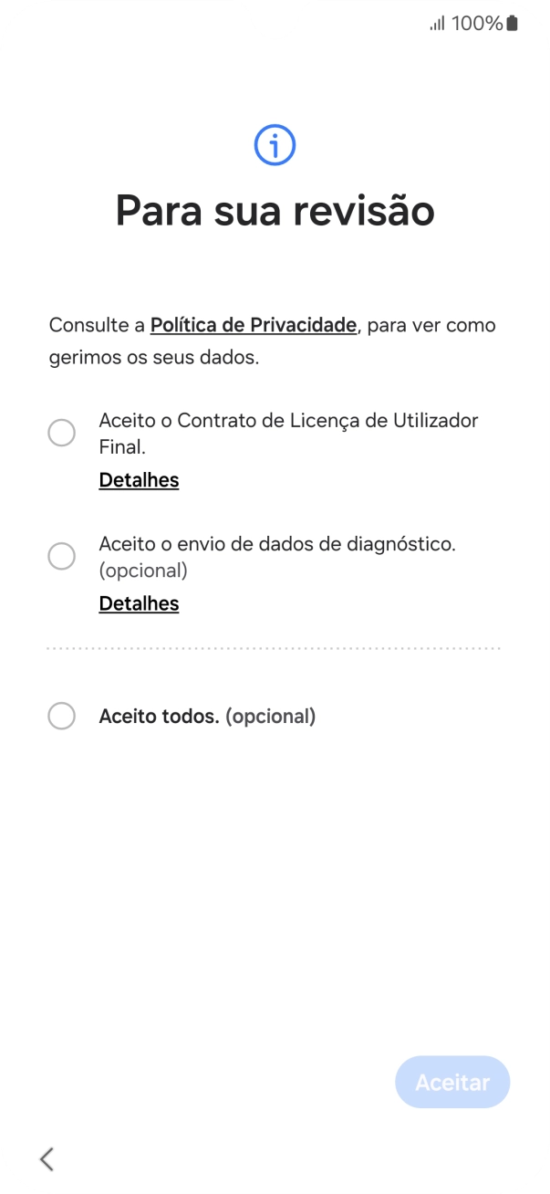The width and height of the screenshot is (550, 1194).
Task: Tap the dotted divider line above Aceito todos
Action: [275, 648]
